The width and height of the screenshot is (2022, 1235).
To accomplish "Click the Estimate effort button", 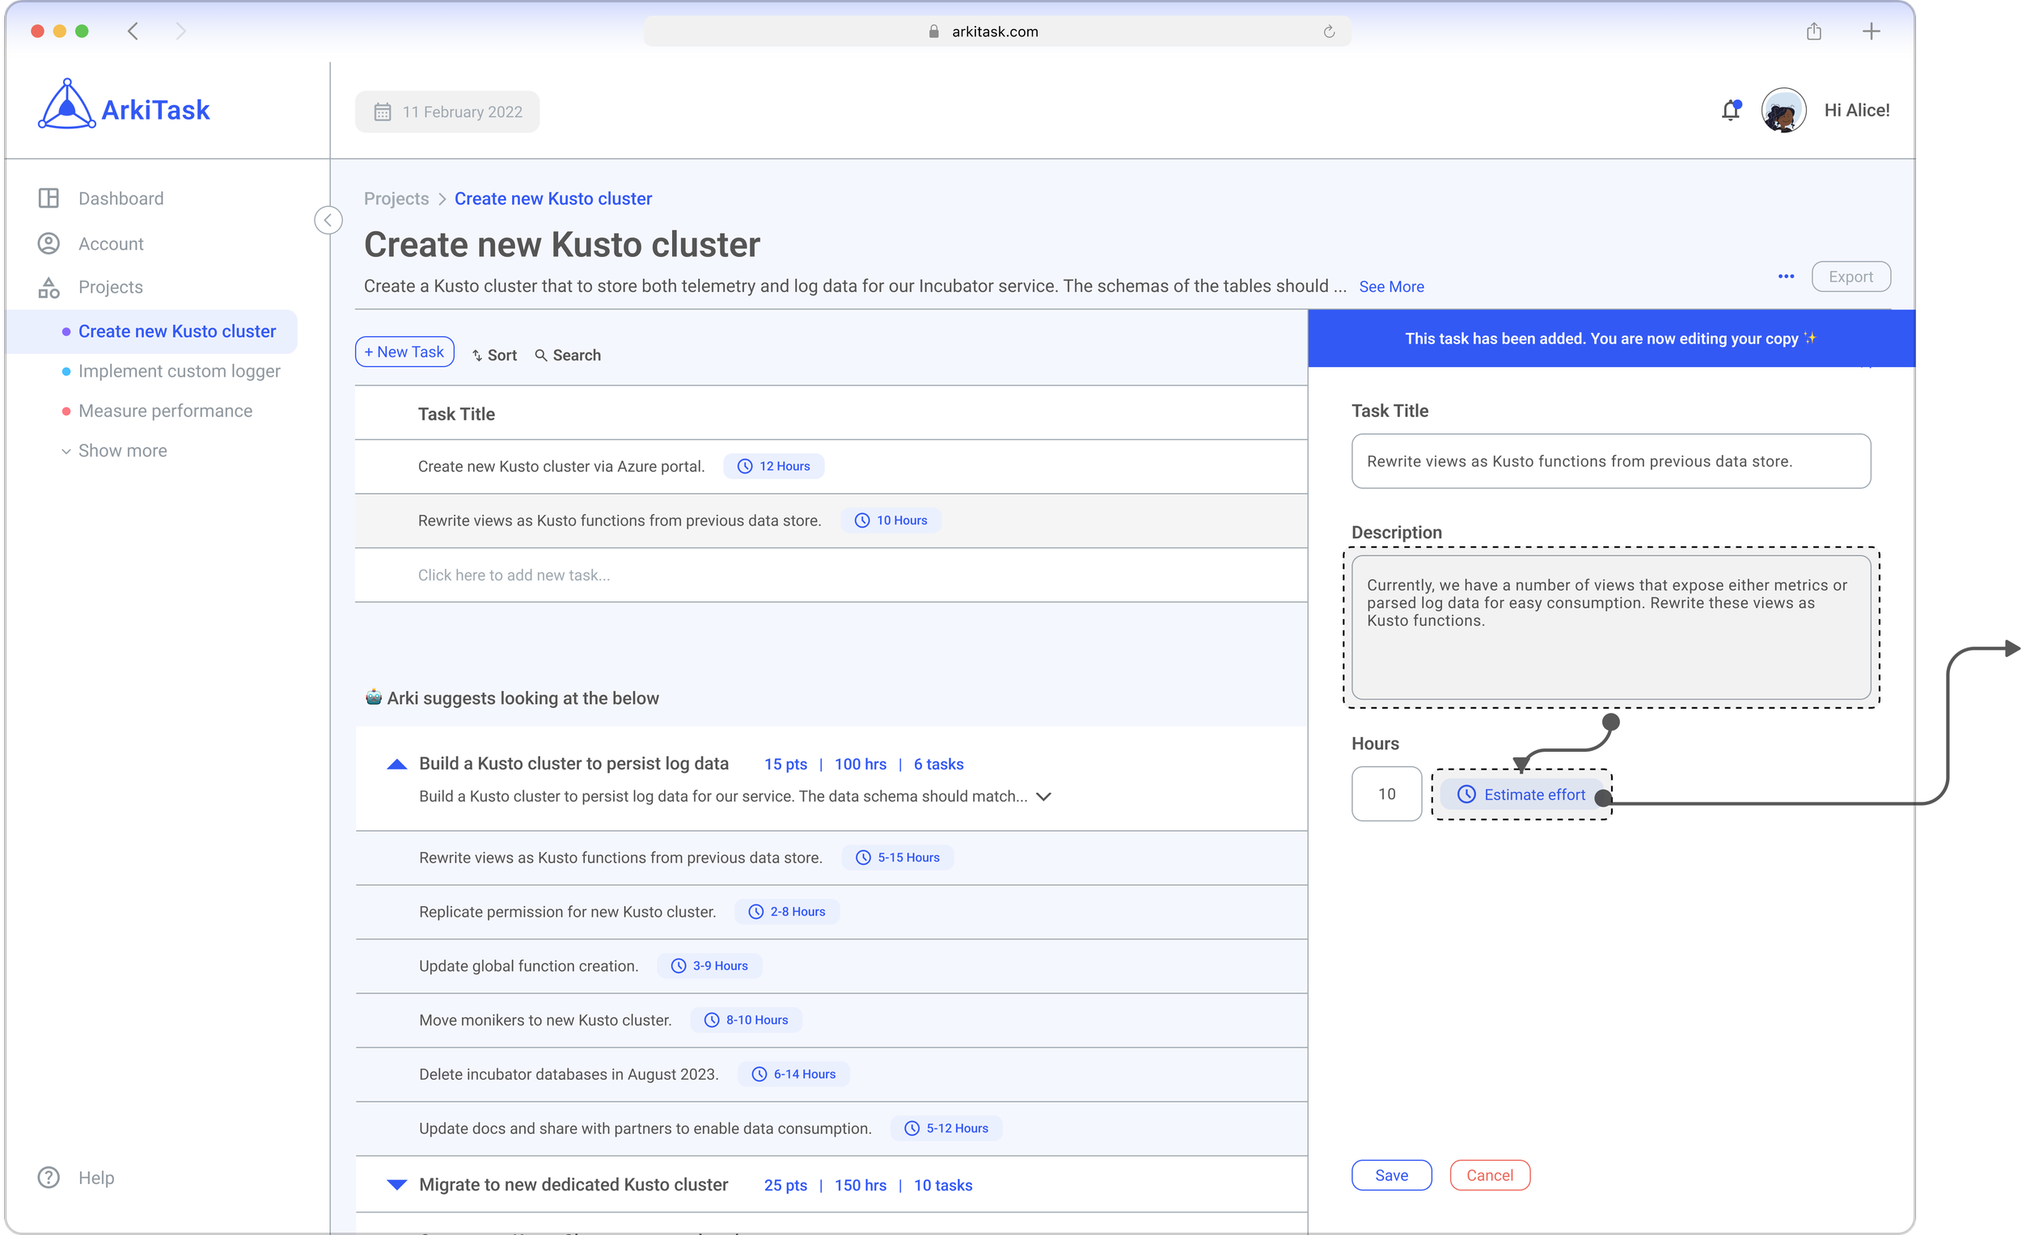I will point(1521,795).
